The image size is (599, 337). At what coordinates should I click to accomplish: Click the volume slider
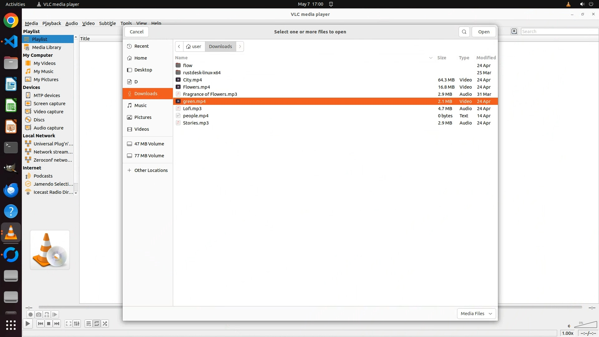(x=585, y=325)
